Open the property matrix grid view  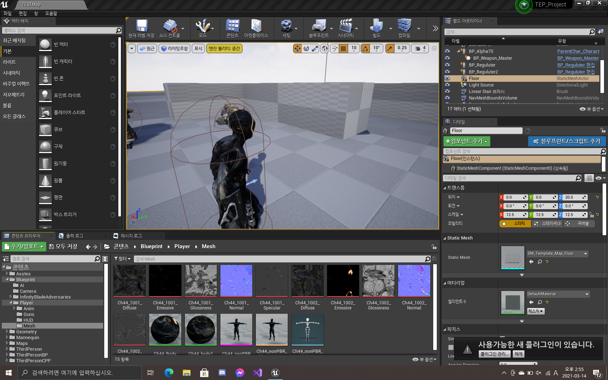click(589, 178)
